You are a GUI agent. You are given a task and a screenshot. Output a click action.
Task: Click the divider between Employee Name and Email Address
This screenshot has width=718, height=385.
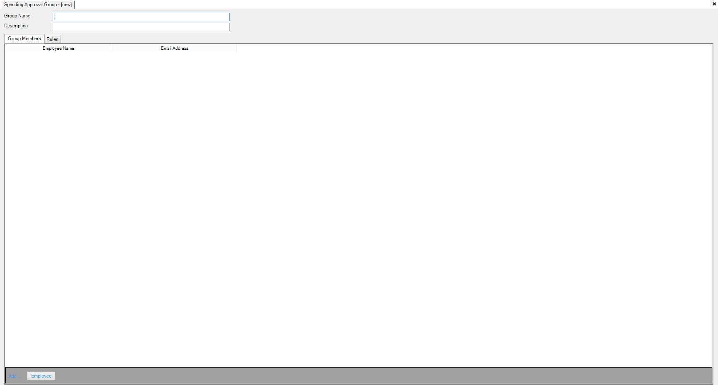[x=112, y=48]
